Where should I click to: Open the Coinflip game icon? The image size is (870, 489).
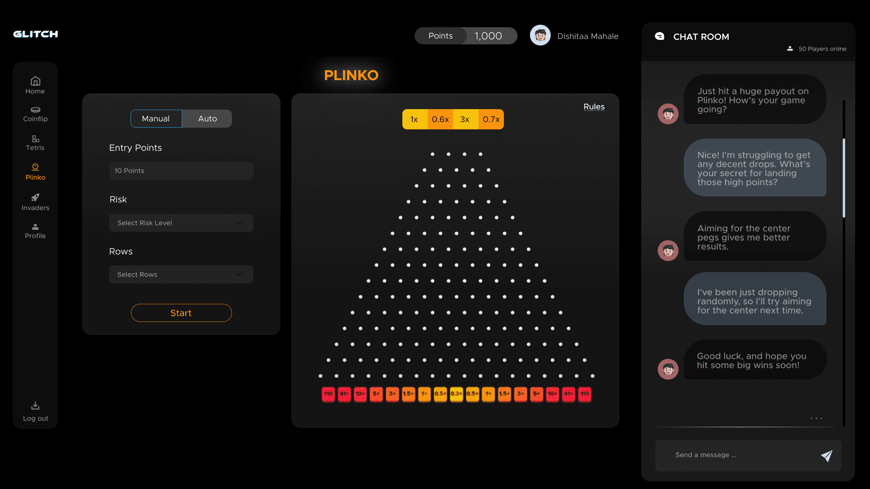click(x=35, y=110)
